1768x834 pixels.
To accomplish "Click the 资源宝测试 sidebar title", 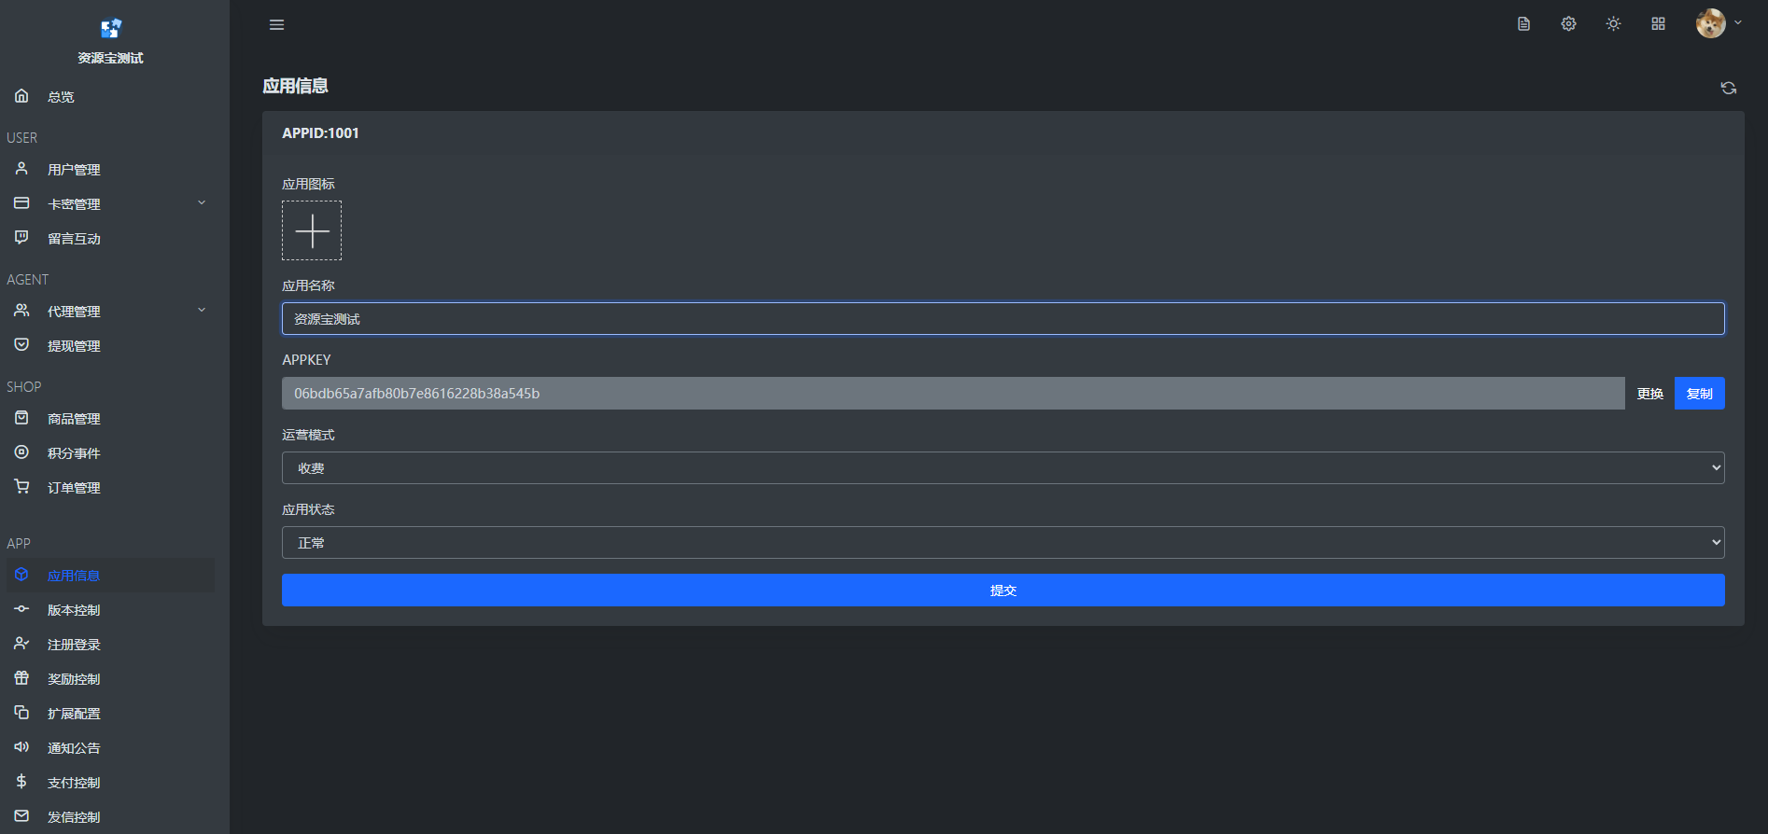I will coord(110,58).
